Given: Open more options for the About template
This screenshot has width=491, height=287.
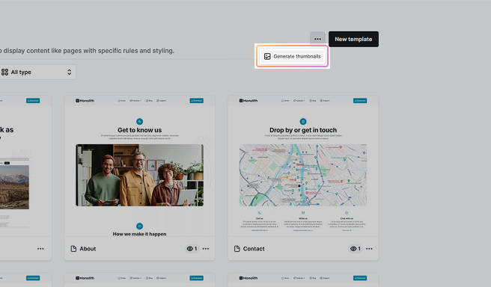Looking at the screenshot, I should pos(206,249).
